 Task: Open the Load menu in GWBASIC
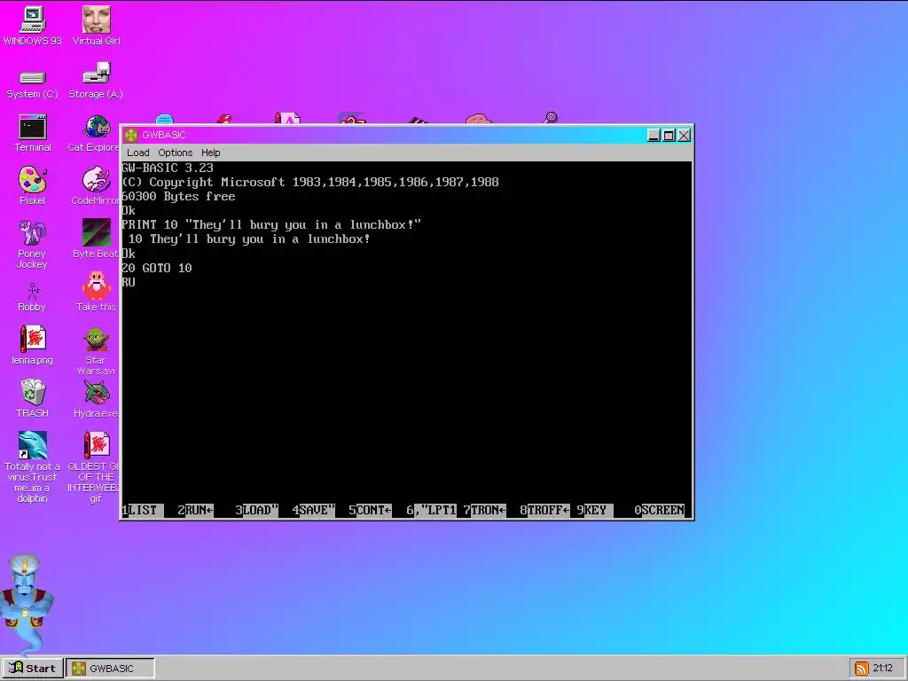point(137,153)
